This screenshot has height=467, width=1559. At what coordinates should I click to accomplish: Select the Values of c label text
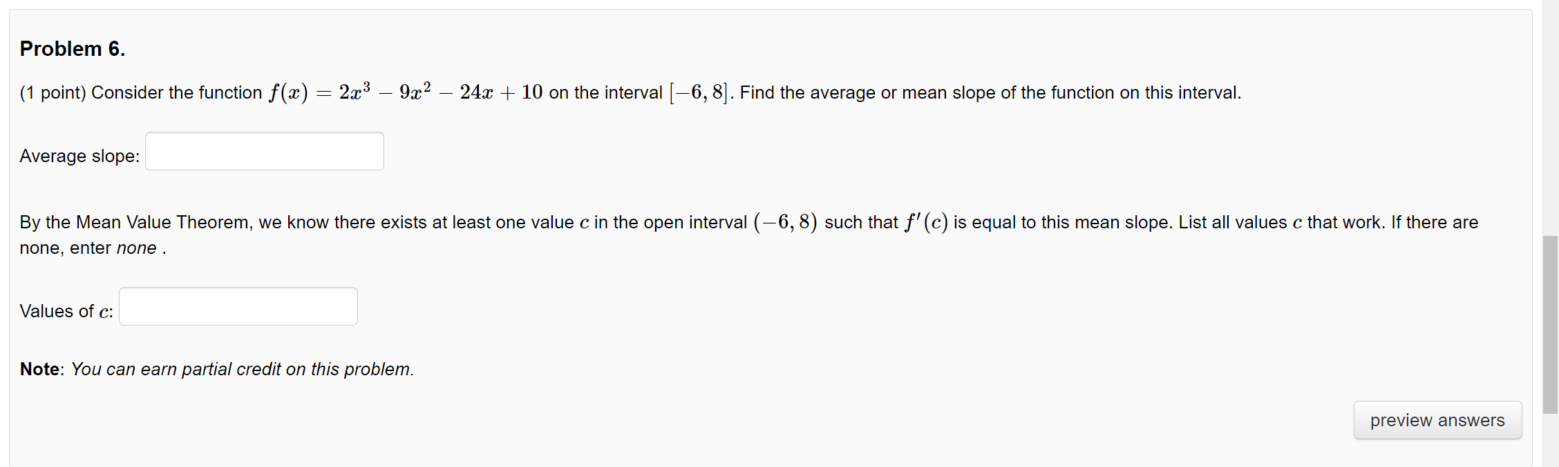click(65, 310)
